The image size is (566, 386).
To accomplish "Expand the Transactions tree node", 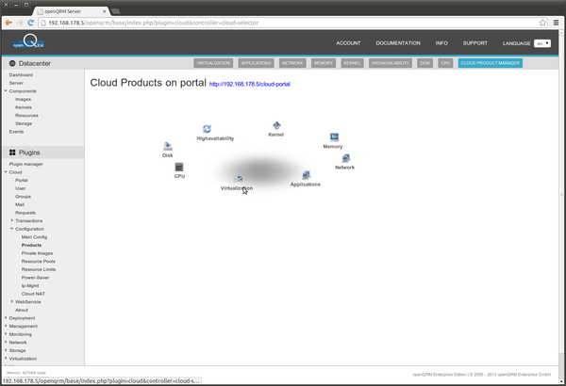I will click(x=12, y=220).
